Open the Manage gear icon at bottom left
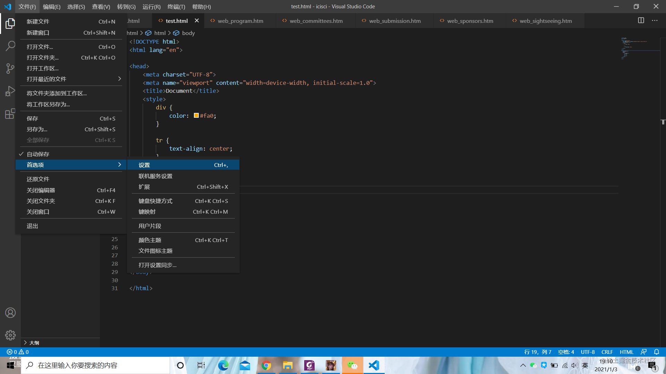Screen dimensions: 666x374 (x=10, y=335)
